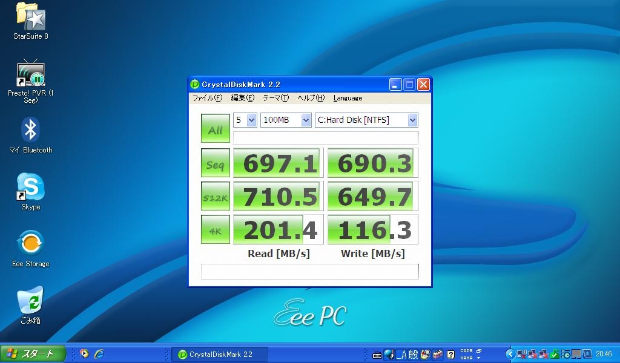620x363 pixels.
Task: Click the green checkmark tray icon
Action: (x=555, y=354)
